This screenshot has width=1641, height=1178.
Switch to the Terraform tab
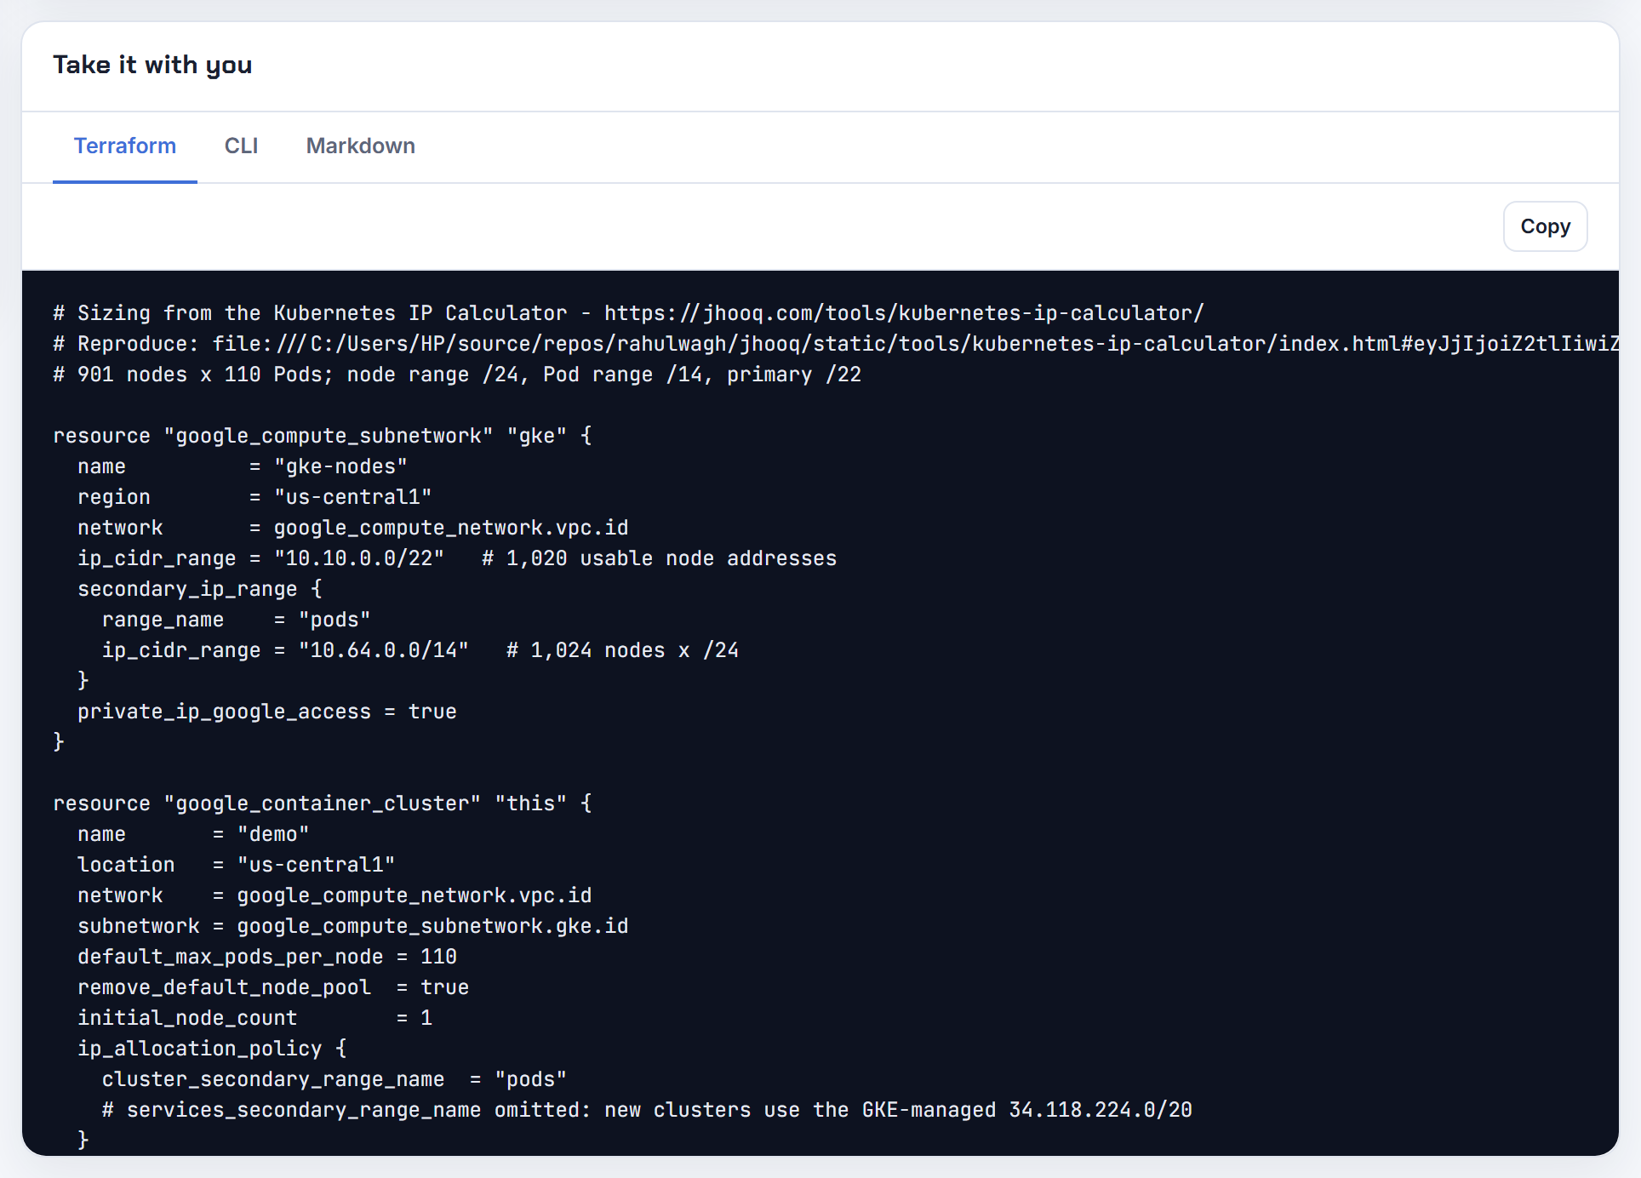(125, 146)
